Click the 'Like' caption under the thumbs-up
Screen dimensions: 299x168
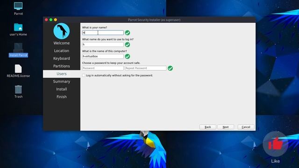[275, 161]
